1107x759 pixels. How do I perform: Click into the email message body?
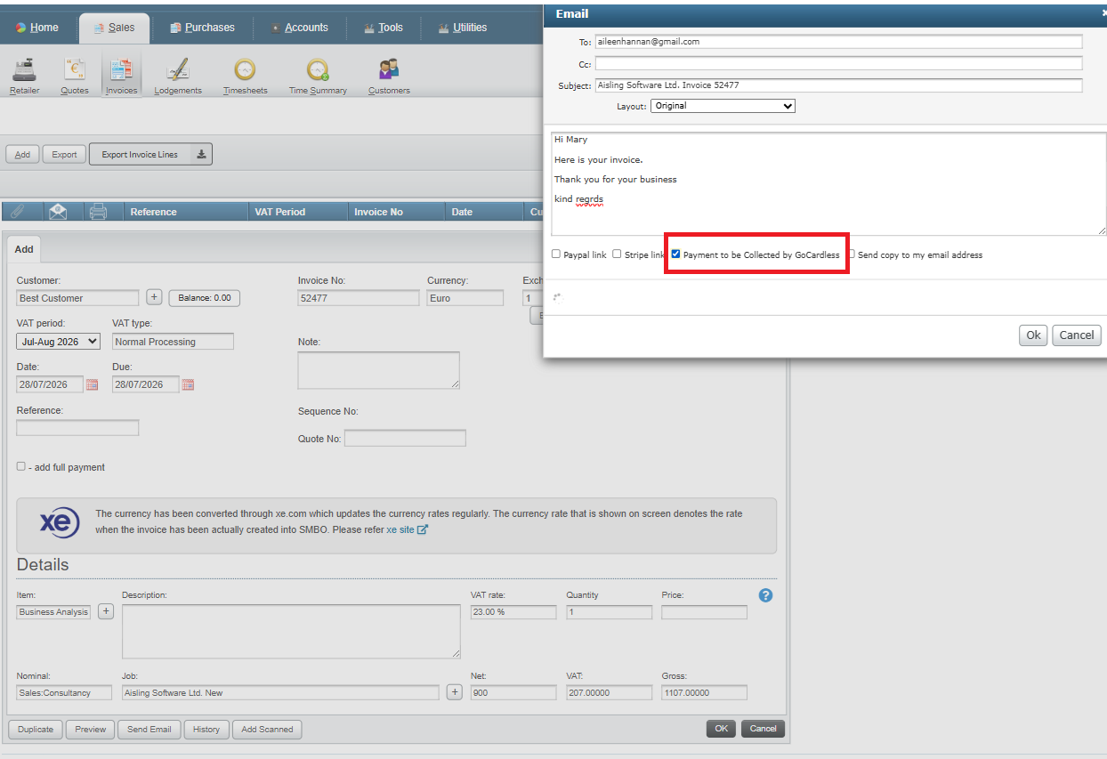click(828, 184)
